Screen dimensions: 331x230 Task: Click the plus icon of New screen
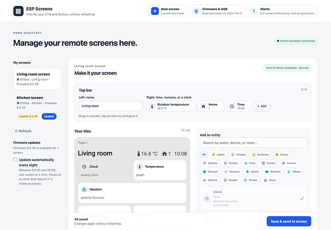tap(155, 11)
